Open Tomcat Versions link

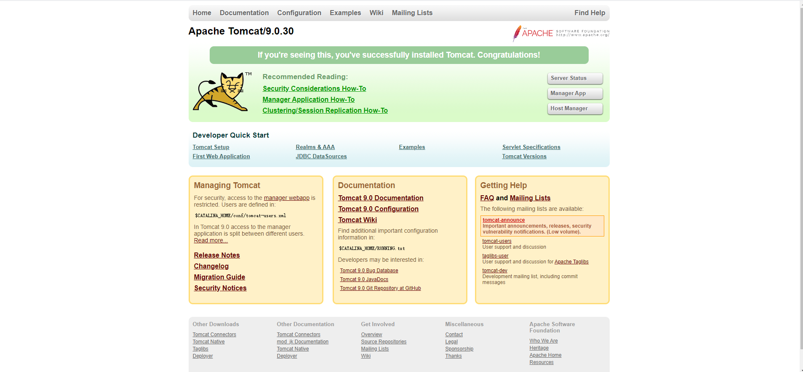[x=524, y=156]
